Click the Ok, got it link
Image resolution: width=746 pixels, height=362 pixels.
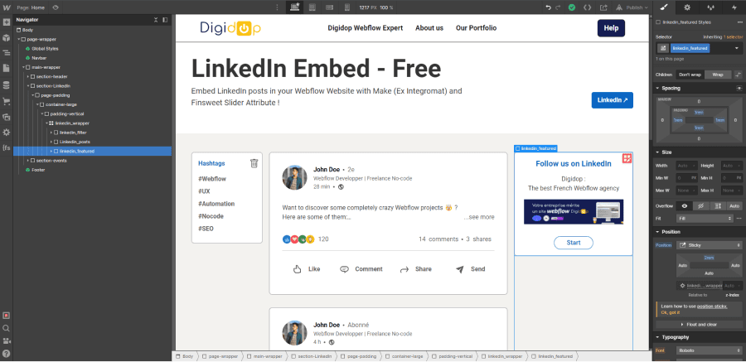pos(671,312)
